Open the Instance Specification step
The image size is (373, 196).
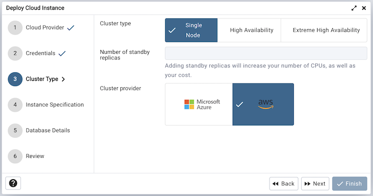[x=55, y=105]
